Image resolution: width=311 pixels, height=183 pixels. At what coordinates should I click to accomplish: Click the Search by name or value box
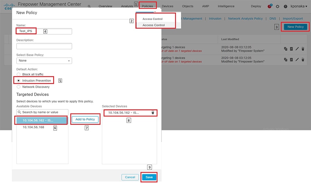pyautogui.click(x=42, y=112)
